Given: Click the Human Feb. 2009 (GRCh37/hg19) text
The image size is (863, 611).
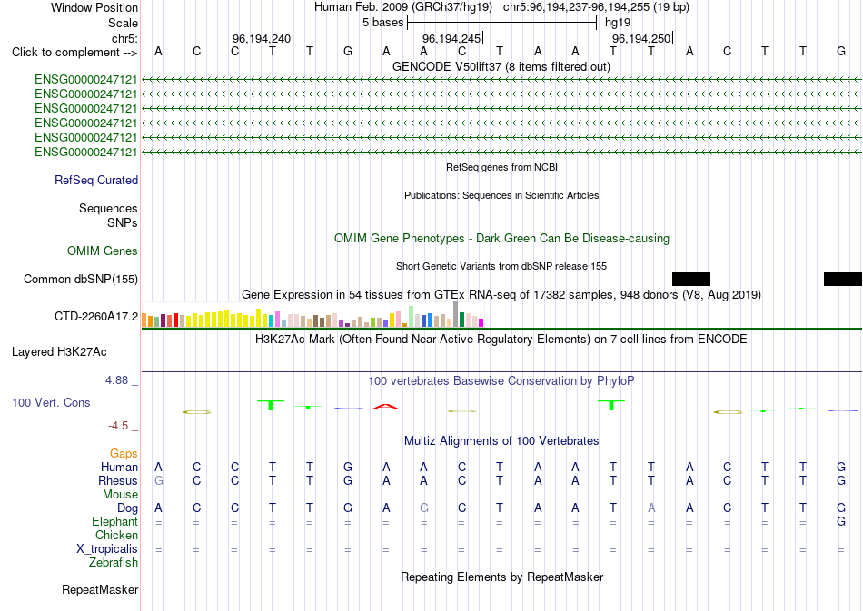Looking at the screenshot, I should (x=402, y=7).
